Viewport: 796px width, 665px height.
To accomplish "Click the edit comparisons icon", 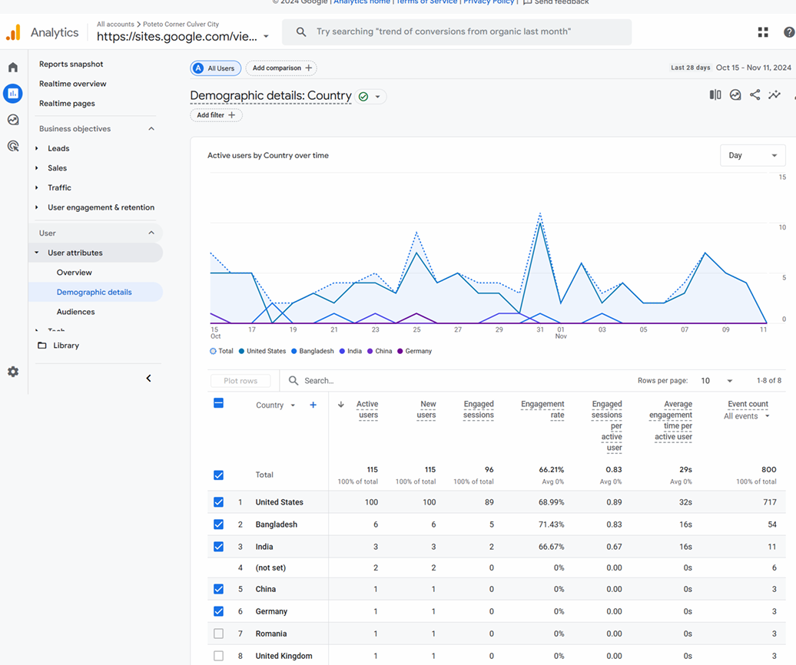I will 715,95.
